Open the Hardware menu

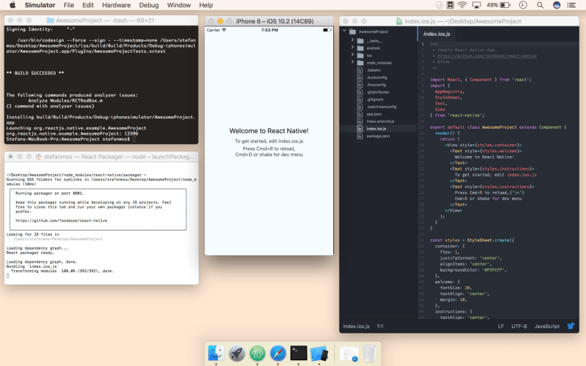(x=116, y=5)
